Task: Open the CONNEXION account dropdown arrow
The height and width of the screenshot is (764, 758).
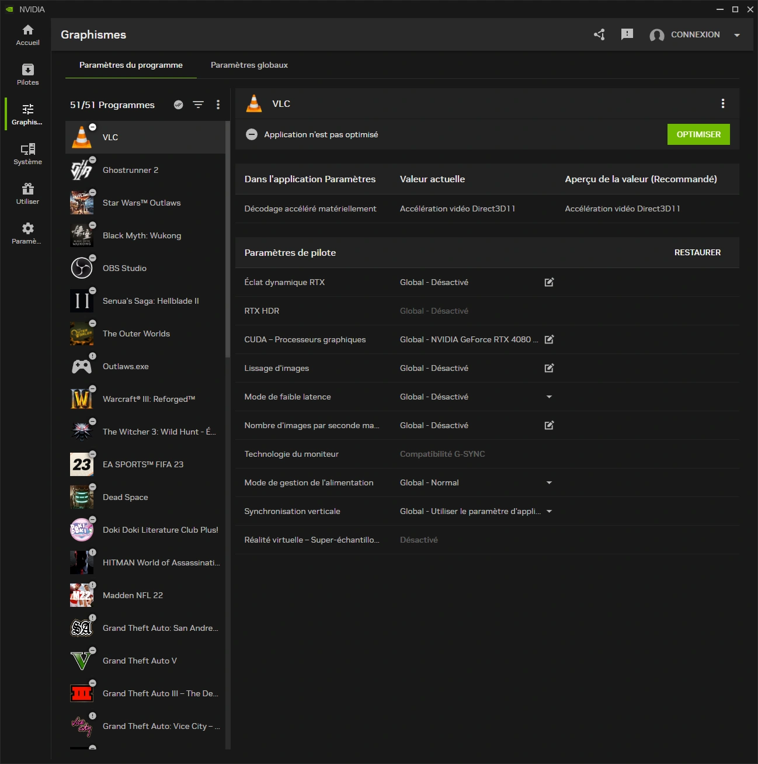Action: (x=737, y=35)
